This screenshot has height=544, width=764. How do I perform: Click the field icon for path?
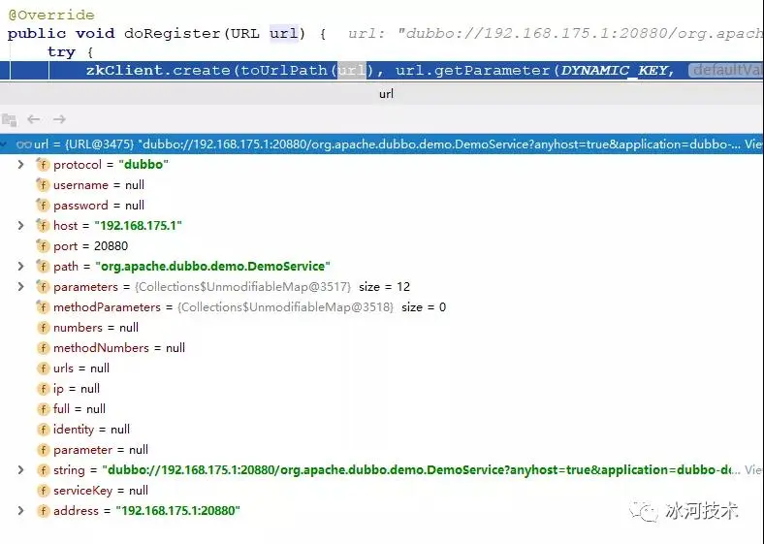(x=43, y=267)
